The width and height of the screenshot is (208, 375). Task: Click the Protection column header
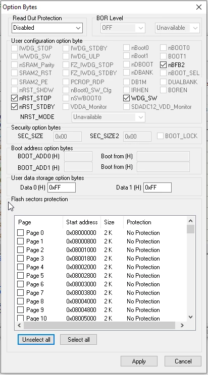pyautogui.click(x=139, y=222)
